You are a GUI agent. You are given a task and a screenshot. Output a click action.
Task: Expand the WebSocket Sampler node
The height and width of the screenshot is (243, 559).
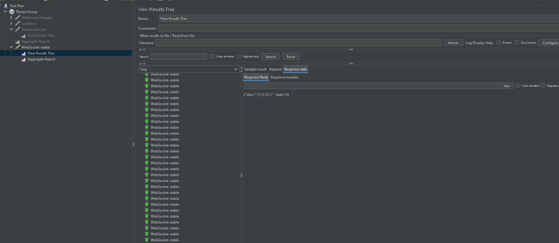click(11, 17)
